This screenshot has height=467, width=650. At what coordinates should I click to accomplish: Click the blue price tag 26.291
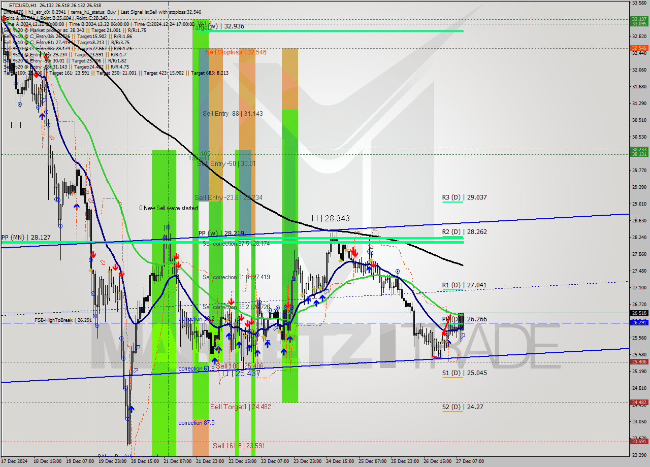[638, 322]
